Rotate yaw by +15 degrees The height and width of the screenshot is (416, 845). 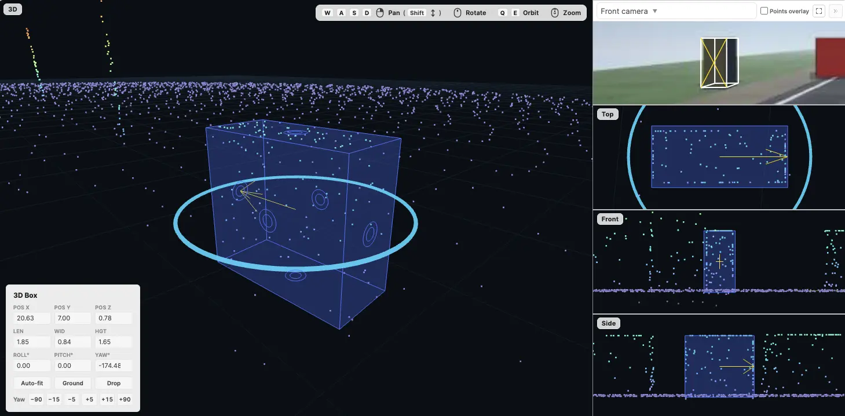107,399
